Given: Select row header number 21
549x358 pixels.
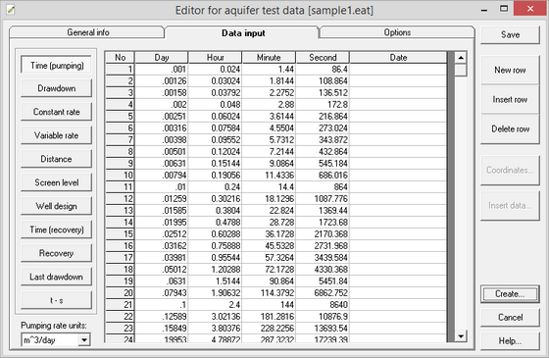Looking at the screenshot, I should coord(120,305).
